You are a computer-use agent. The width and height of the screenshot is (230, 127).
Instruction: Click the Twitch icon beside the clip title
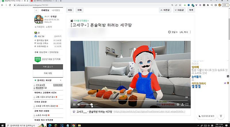tap(74, 112)
